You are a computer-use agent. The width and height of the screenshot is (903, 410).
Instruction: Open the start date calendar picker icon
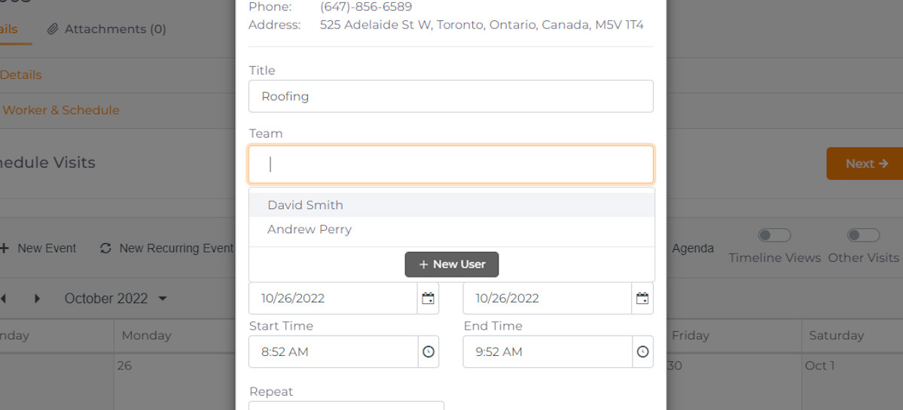pyautogui.click(x=428, y=299)
